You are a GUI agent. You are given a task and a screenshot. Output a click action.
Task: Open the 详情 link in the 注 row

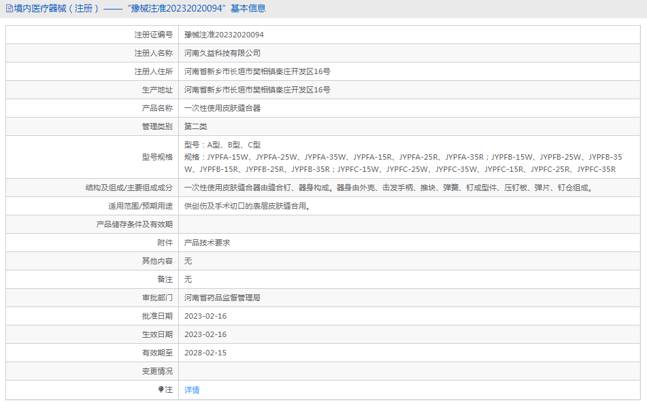(192, 390)
